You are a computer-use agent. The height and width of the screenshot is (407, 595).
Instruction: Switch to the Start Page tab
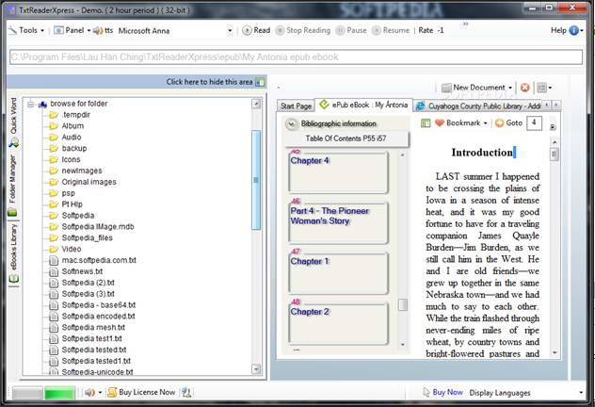tap(296, 106)
